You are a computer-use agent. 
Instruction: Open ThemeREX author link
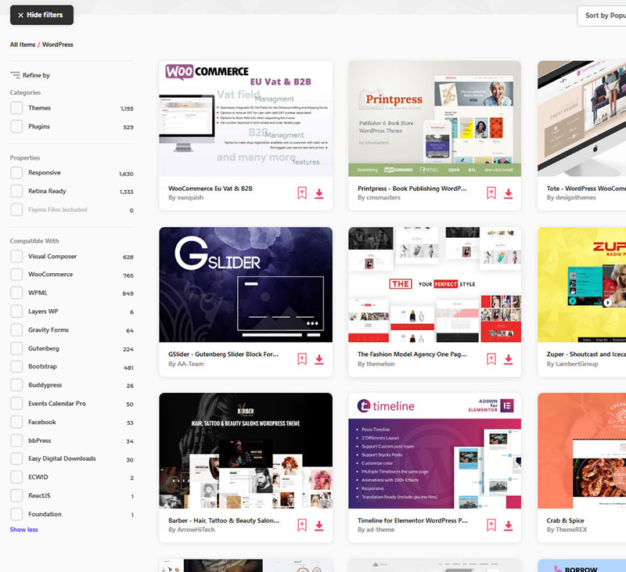(571, 530)
